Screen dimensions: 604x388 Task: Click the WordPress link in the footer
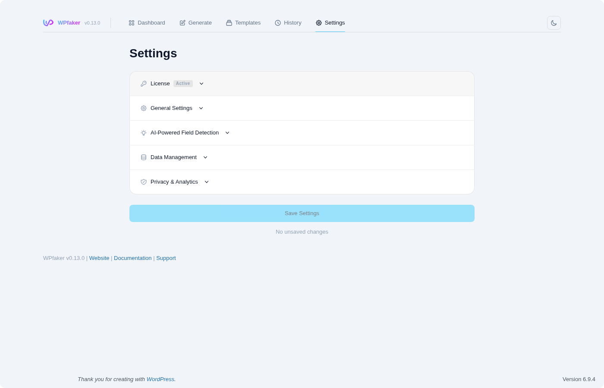tap(160, 379)
